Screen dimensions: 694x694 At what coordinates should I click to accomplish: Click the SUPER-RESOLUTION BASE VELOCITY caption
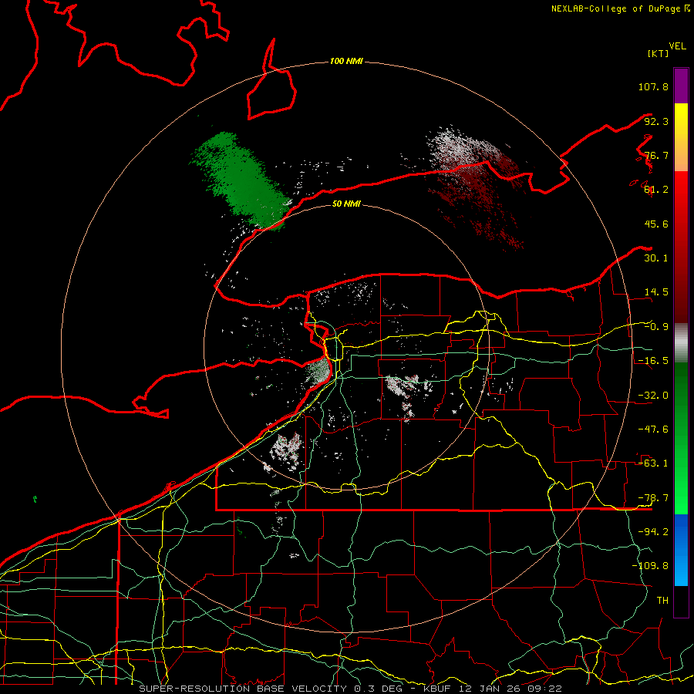click(x=351, y=689)
